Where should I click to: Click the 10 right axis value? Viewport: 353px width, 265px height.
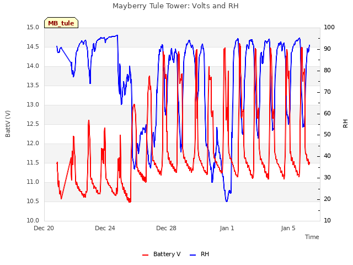[x=327, y=221]
